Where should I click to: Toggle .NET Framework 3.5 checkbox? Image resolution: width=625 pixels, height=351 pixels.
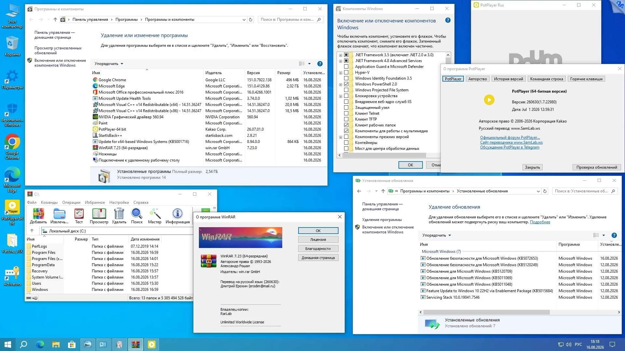(x=346, y=55)
